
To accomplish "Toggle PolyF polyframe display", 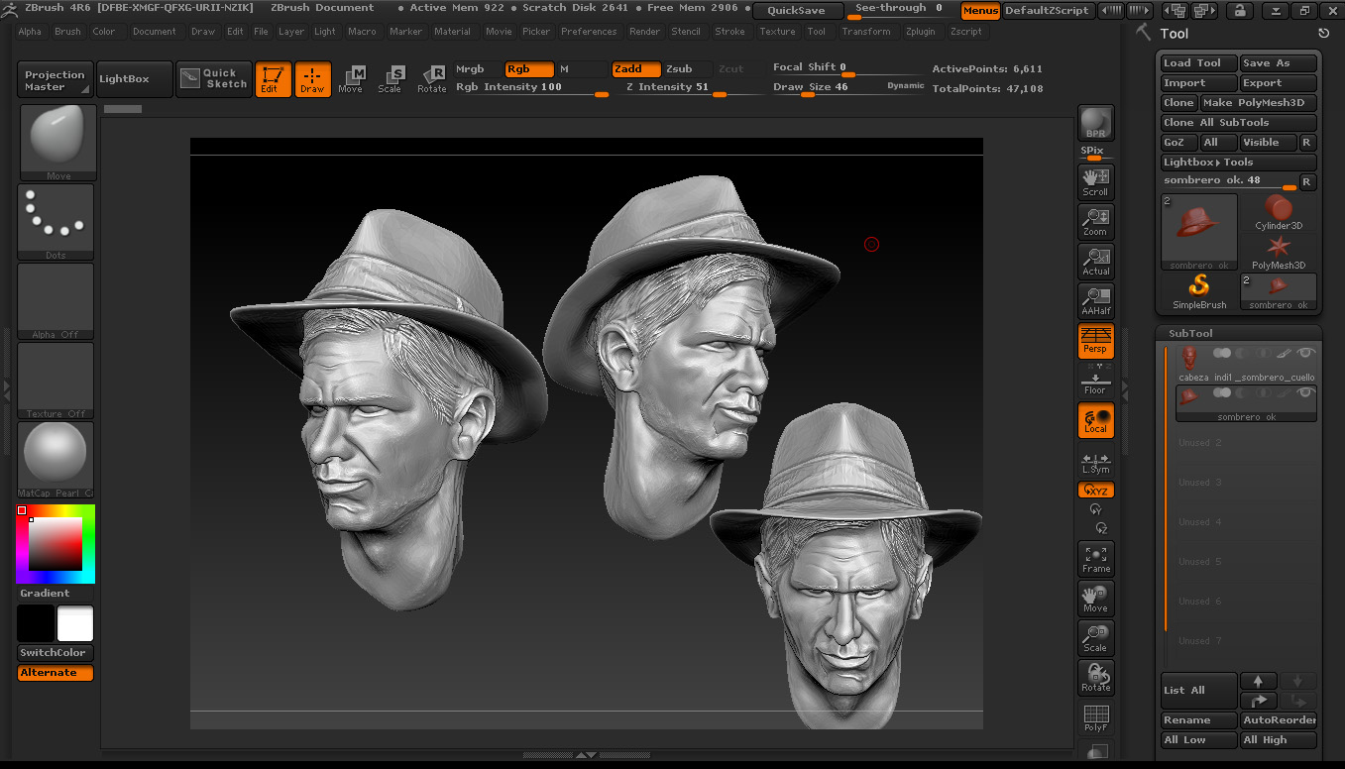I will point(1095,716).
